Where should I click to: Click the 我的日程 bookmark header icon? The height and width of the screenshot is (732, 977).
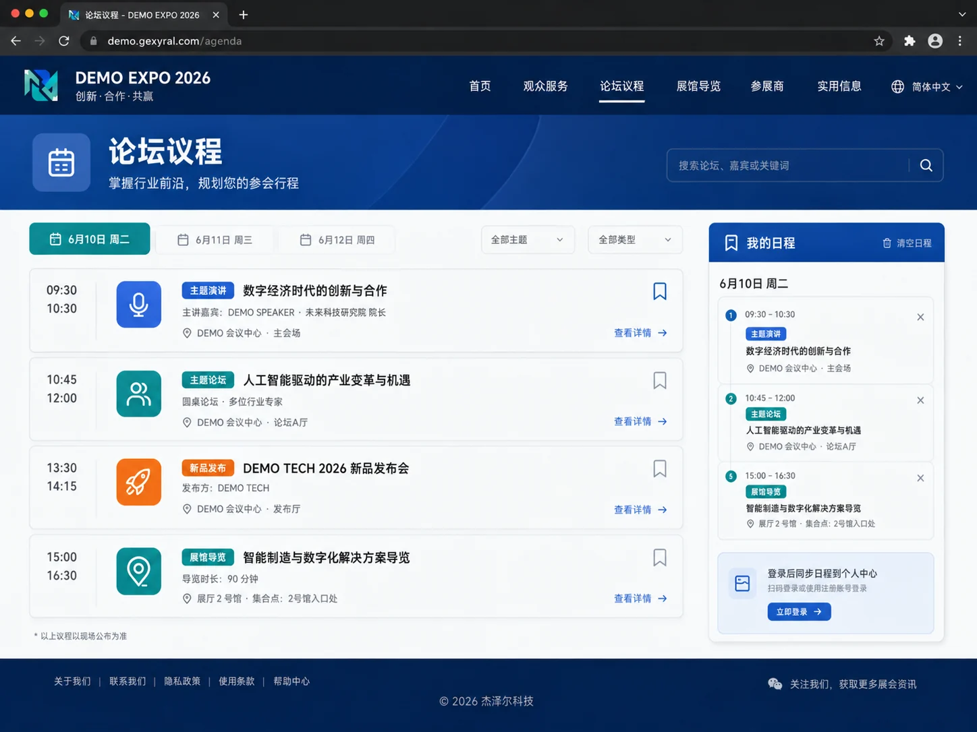click(x=731, y=243)
